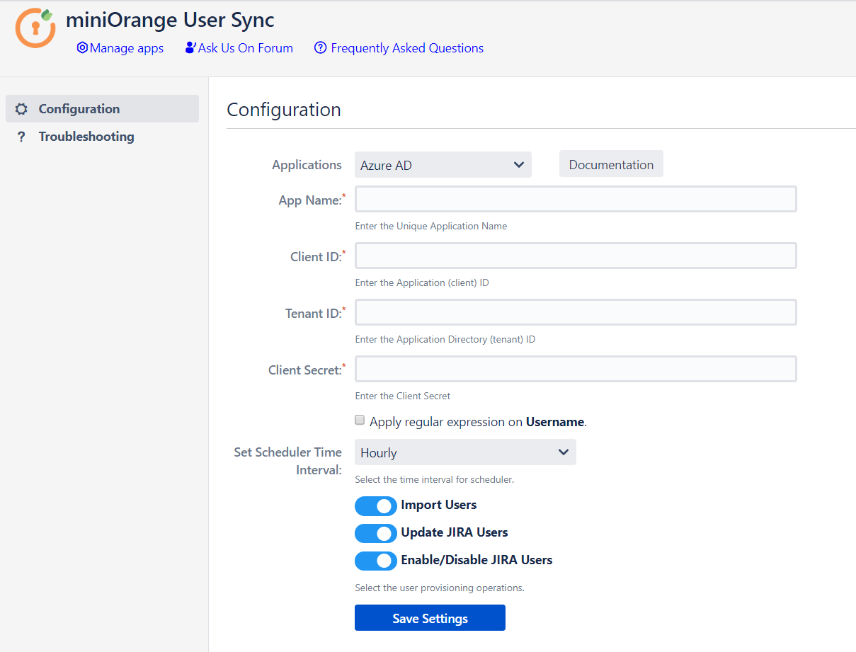Image resolution: width=856 pixels, height=652 pixels.
Task: Focus the App Name input field
Action: click(x=576, y=199)
